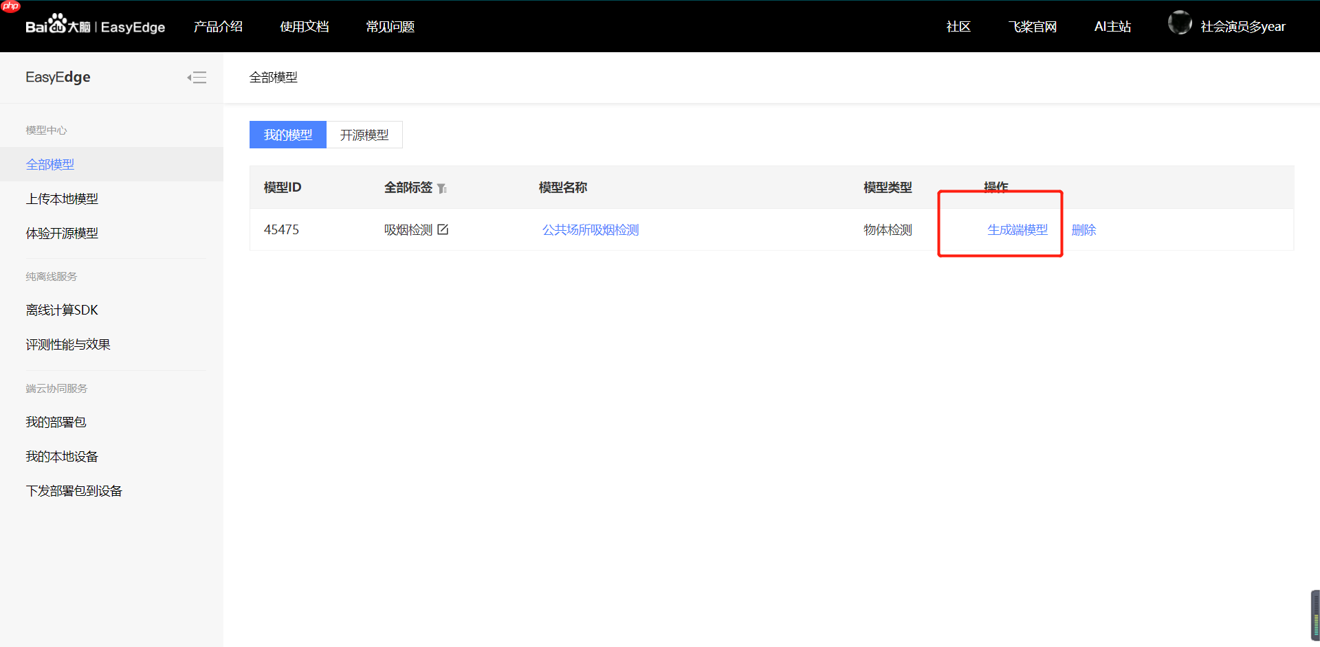Collapse the EasyEdge sidebar with its arrow icon
Viewport: 1320px width, 647px height.
tap(197, 77)
